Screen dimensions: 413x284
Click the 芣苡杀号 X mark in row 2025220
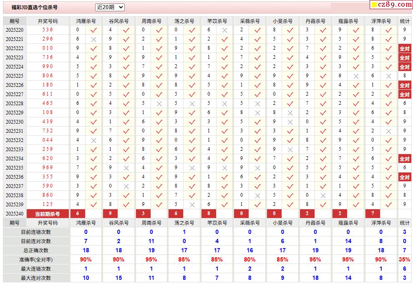point(224,30)
